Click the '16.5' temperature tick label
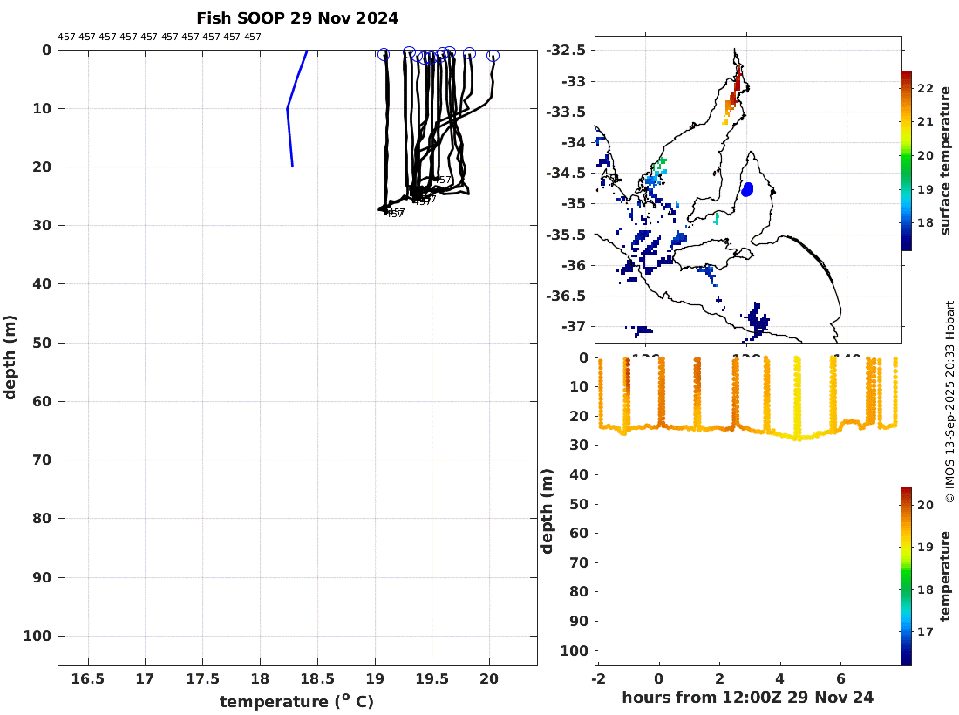The width and height of the screenshot is (959, 715). pos(88,679)
